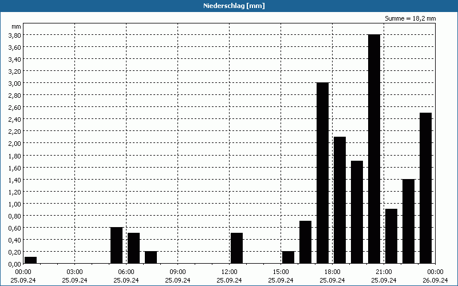Screen dimensions: 458x286
Task: Select the "Summe = 18,2 mm" total label
Action: [410, 18]
